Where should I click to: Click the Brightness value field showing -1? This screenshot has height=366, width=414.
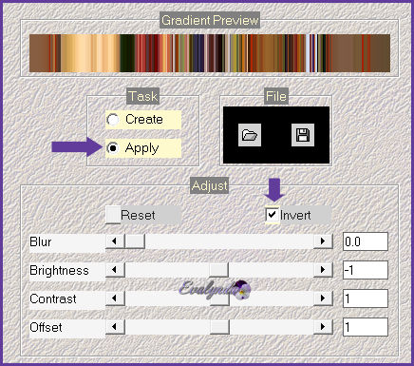coord(366,270)
